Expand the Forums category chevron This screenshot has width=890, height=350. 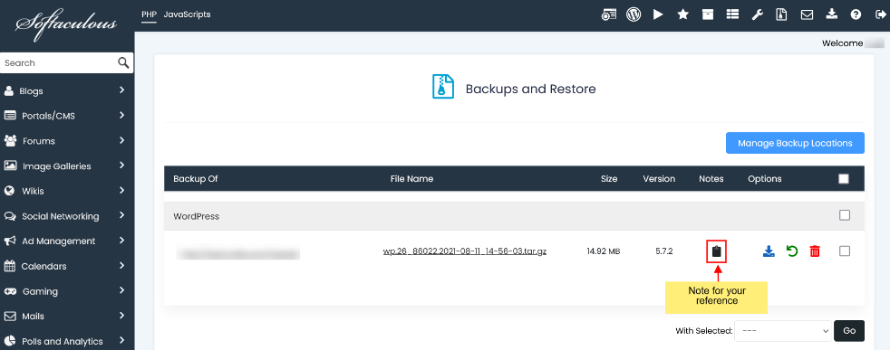[122, 140]
